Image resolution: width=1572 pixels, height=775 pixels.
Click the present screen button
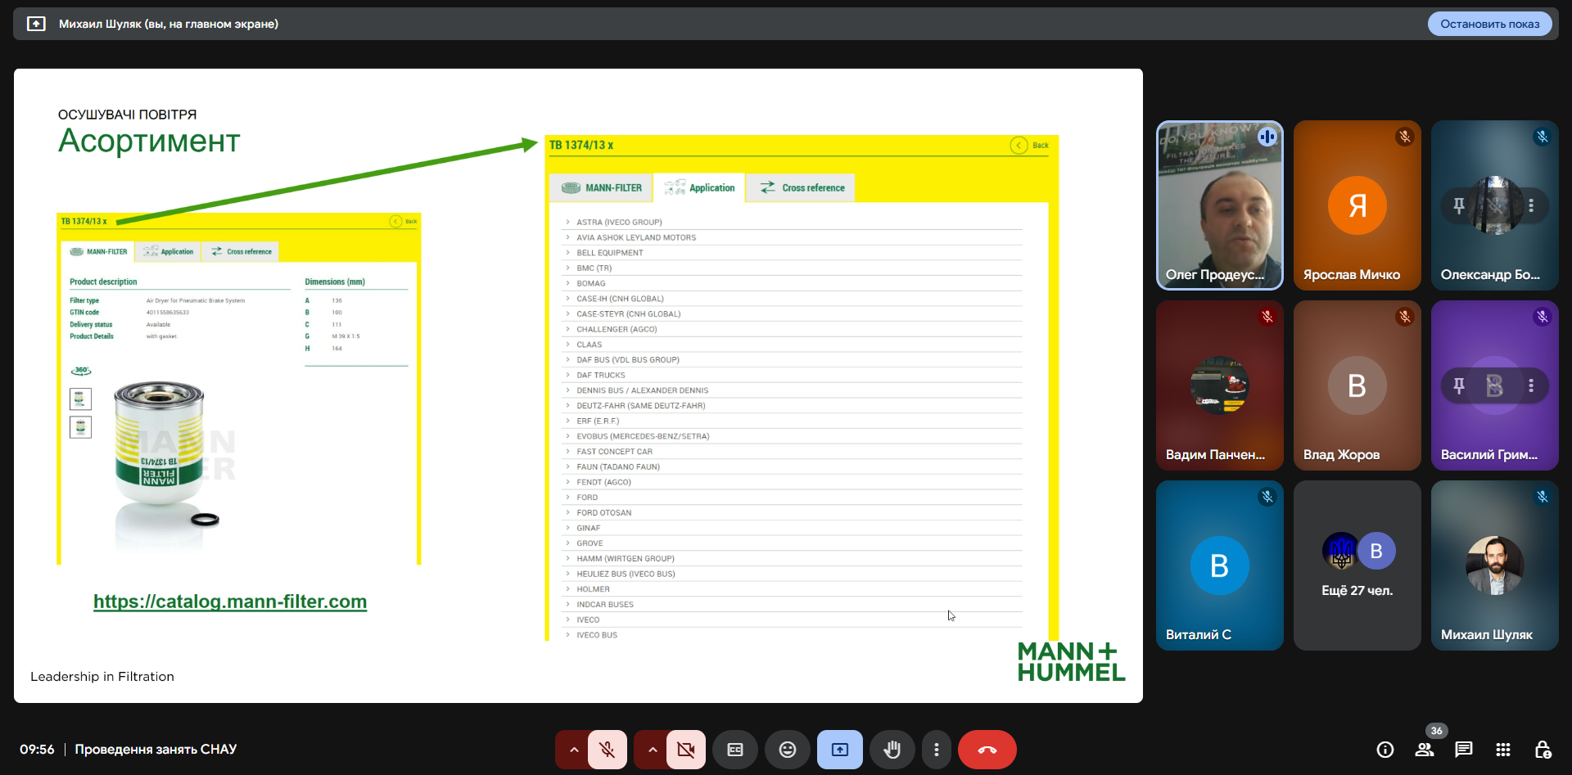840,750
